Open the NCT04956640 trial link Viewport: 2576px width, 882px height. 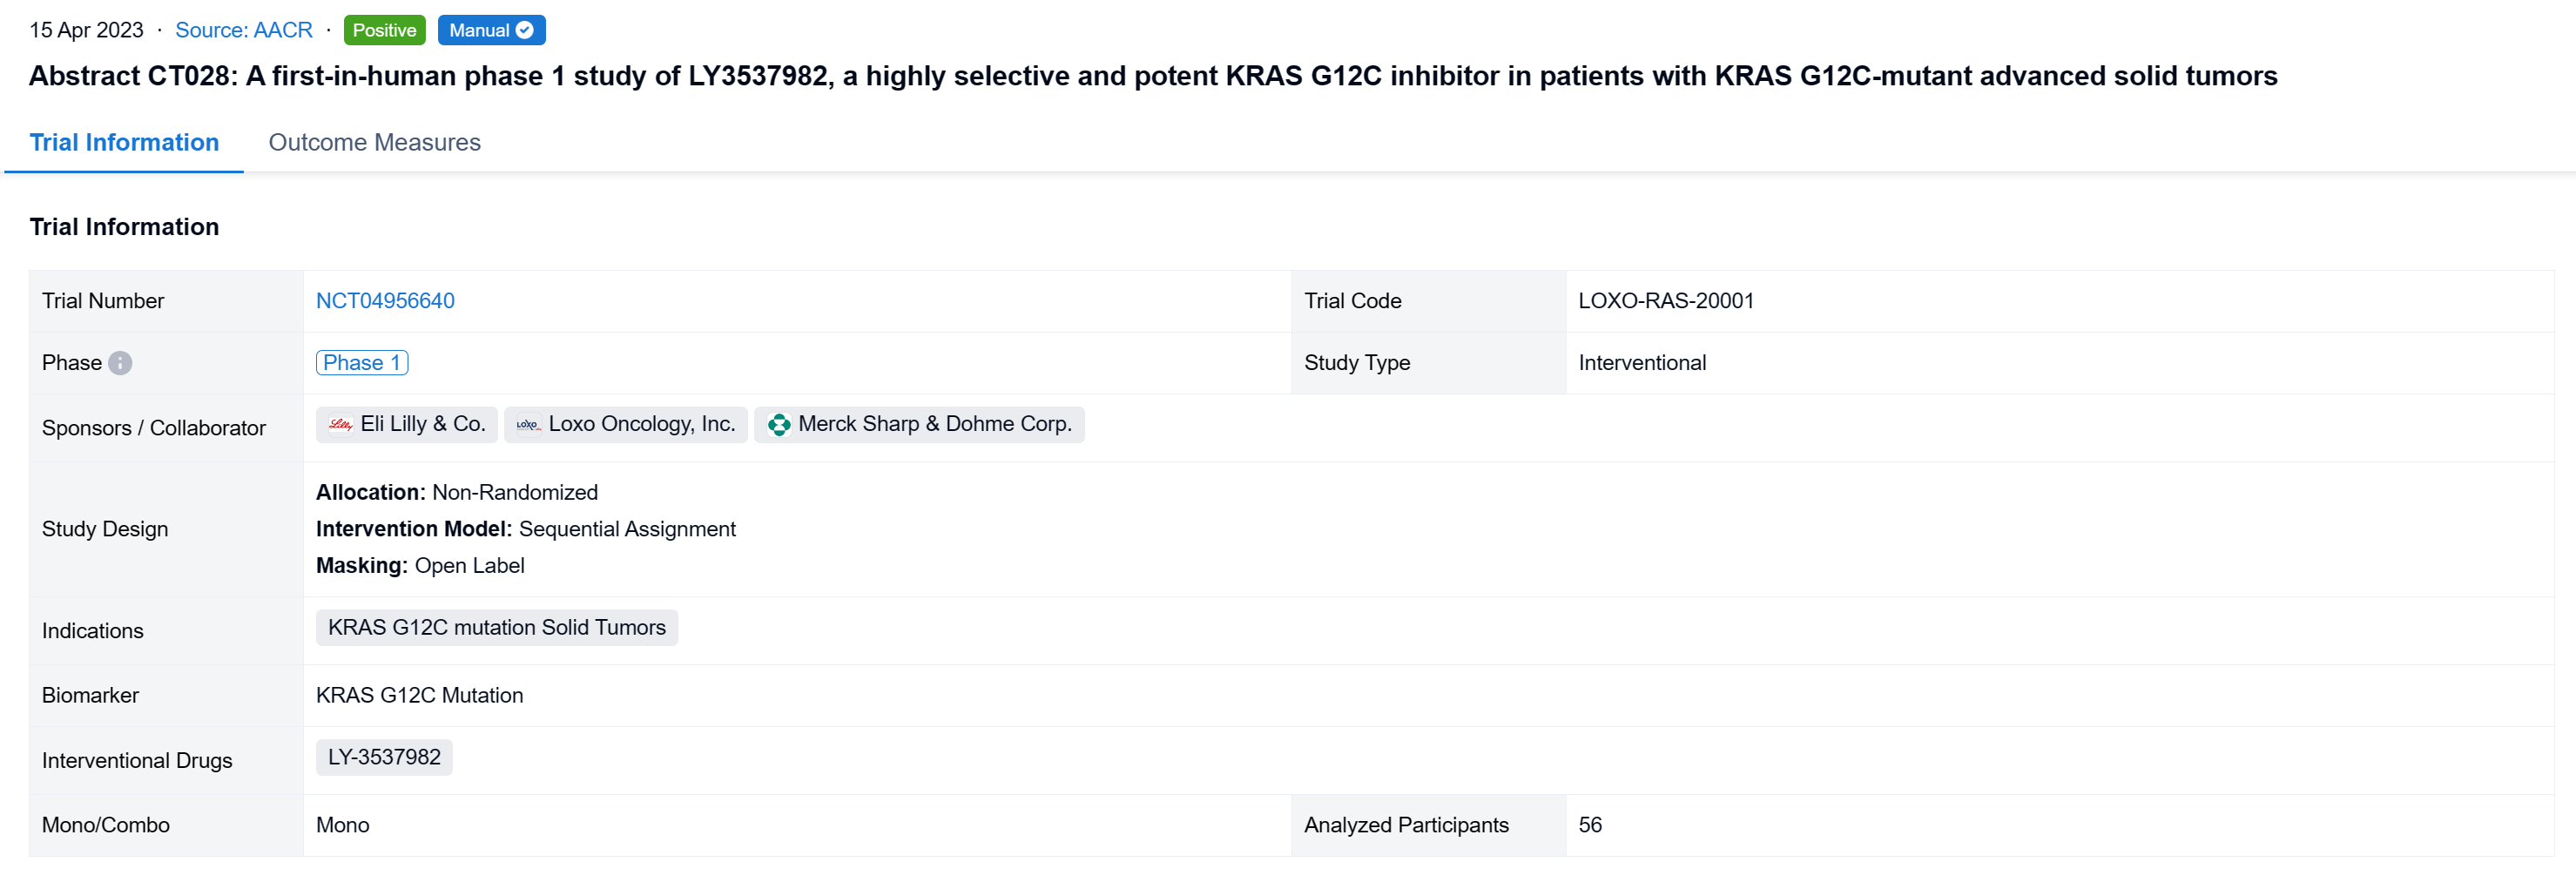[385, 301]
